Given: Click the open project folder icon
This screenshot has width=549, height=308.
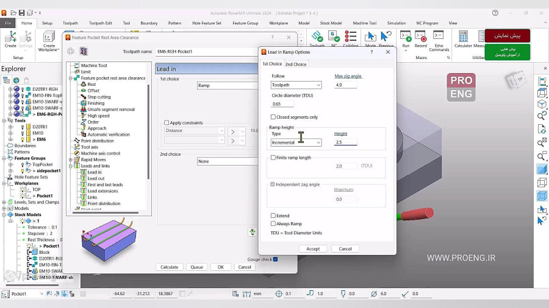Looking at the screenshot, I should [13, 13].
